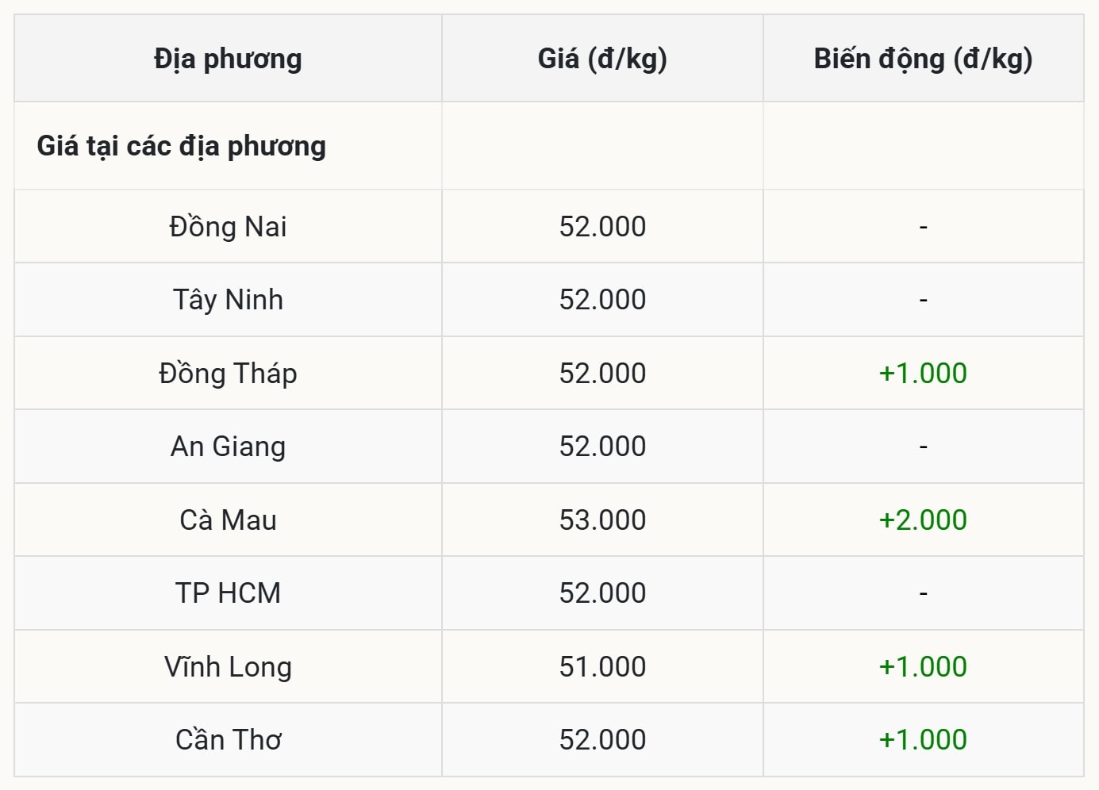This screenshot has height=790, width=1099.
Task: Click the Giá (đ/kg) column header
Action: point(602,59)
